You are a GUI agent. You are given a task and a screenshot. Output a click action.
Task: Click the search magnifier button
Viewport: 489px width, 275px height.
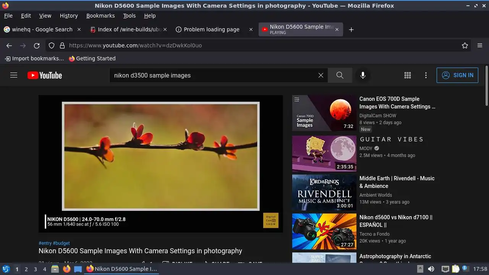coord(340,75)
